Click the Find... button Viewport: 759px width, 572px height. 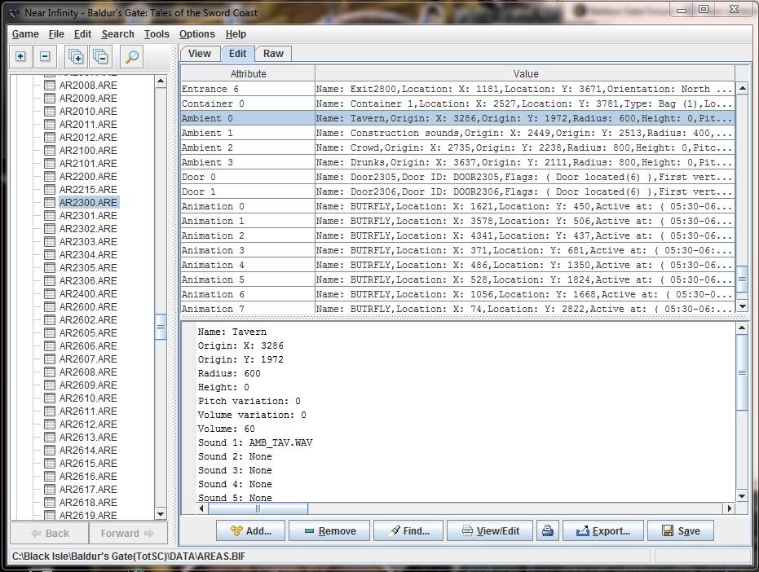408,531
